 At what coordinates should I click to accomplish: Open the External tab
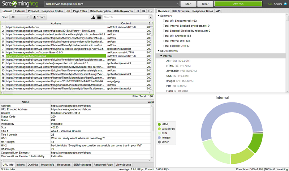pyautogui.click(x=20, y=11)
